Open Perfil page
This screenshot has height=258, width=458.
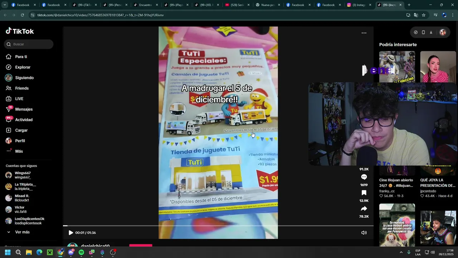pos(15,141)
